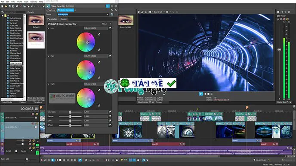Open the Edit menu
296x166 pixels.
click(8, 2)
